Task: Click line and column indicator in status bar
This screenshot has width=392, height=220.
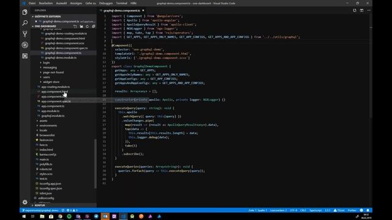Action: [257, 210]
